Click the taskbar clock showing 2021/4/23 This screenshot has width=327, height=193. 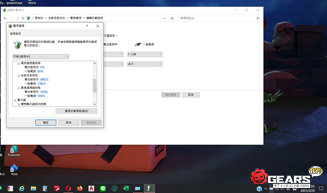[x=307, y=188]
